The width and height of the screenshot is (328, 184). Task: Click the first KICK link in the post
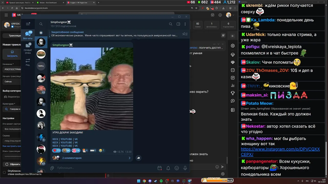click(x=55, y=139)
